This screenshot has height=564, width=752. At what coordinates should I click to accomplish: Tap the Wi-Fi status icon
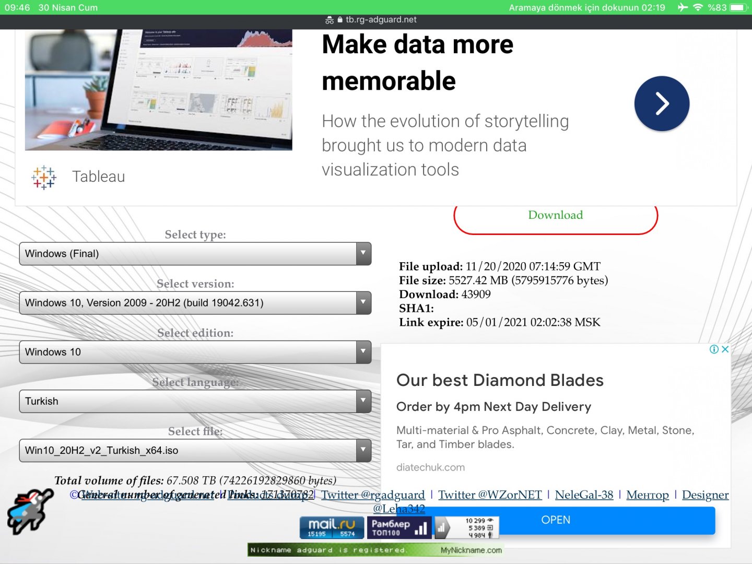[698, 7]
